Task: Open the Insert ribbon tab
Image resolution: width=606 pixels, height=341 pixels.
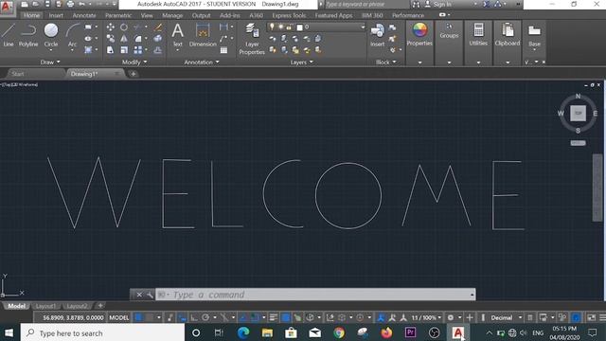Action: pyautogui.click(x=56, y=15)
